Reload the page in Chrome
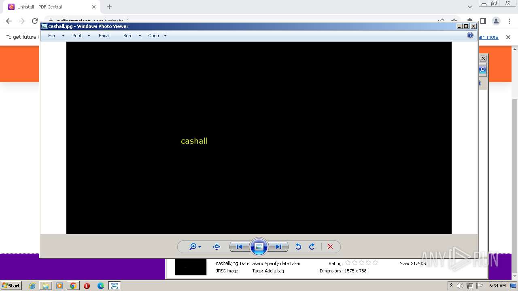Screen dimensions: 518x291 (35, 21)
